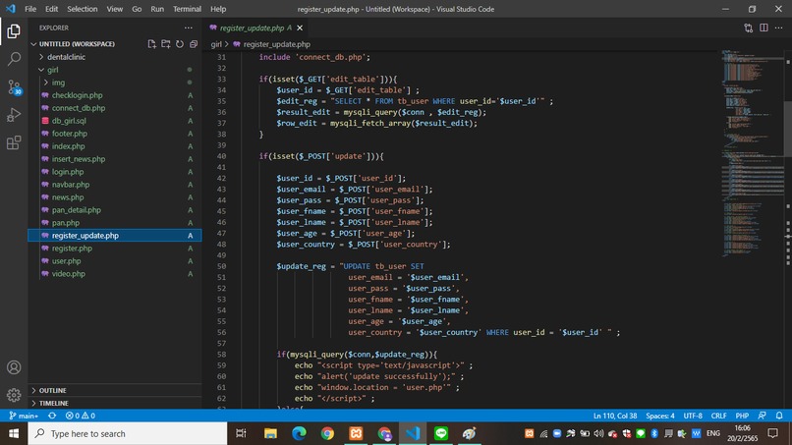Viewport: 792px width, 445px height.
Task: Open LINE app from taskbar
Action: pyautogui.click(x=441, y=433)
